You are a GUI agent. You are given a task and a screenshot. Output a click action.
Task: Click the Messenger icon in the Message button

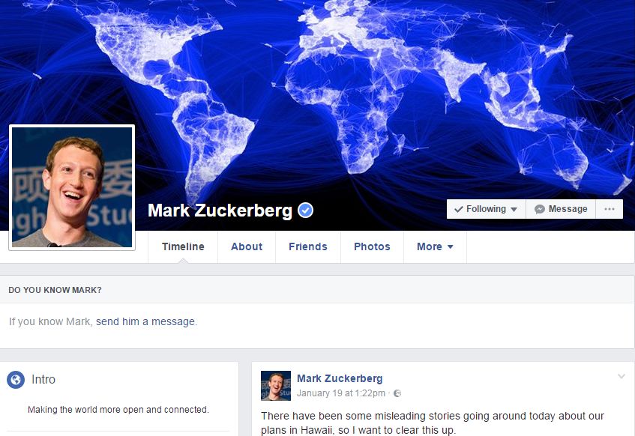[540, 209]
